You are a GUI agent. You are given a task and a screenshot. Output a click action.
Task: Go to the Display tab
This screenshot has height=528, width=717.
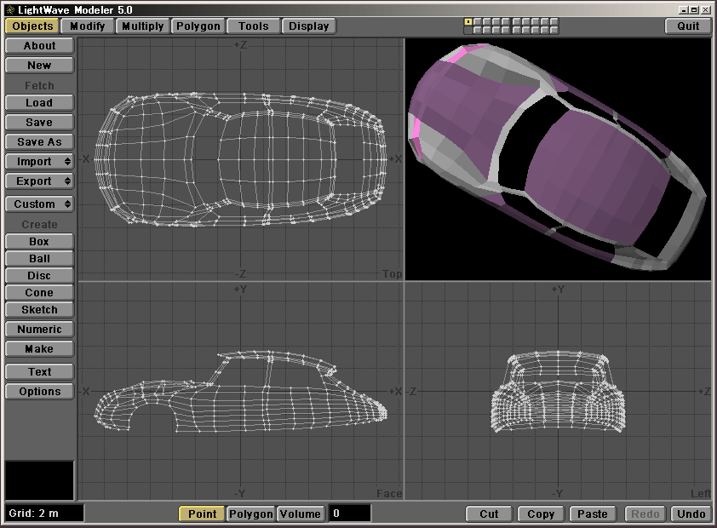[308, 26]
